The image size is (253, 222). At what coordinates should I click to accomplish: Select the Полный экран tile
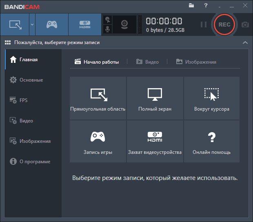155,98
